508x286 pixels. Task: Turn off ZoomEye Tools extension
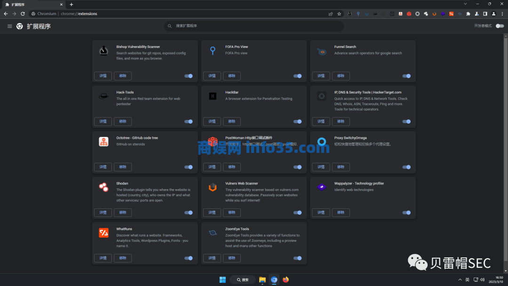pyautogui.click(x=297, y=258)
